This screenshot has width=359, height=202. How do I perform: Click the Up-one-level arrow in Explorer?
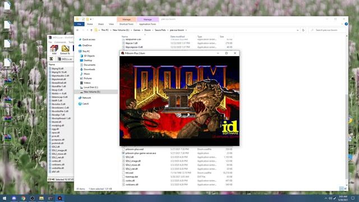coord(91,30)
